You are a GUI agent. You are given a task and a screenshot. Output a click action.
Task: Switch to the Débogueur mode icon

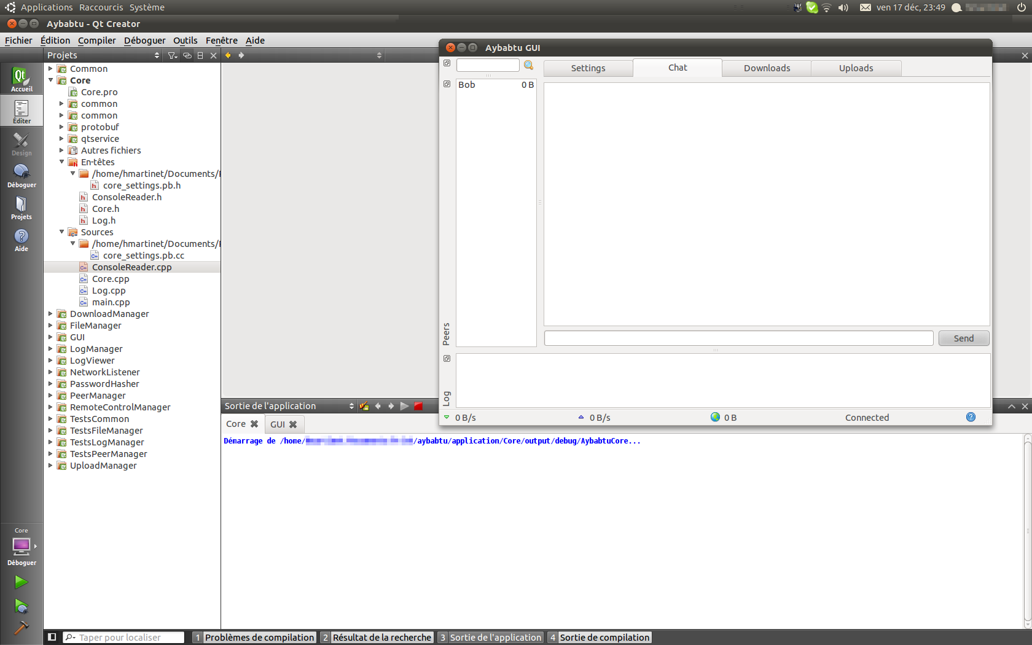tap(21, 176)
